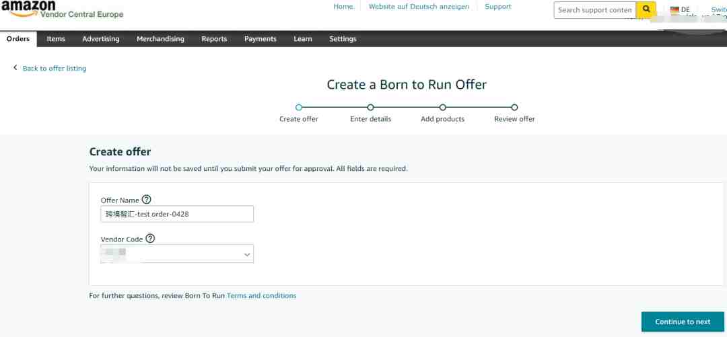Click the back arrow chevron icon
The image size is (727, 337).
[15, 68]
